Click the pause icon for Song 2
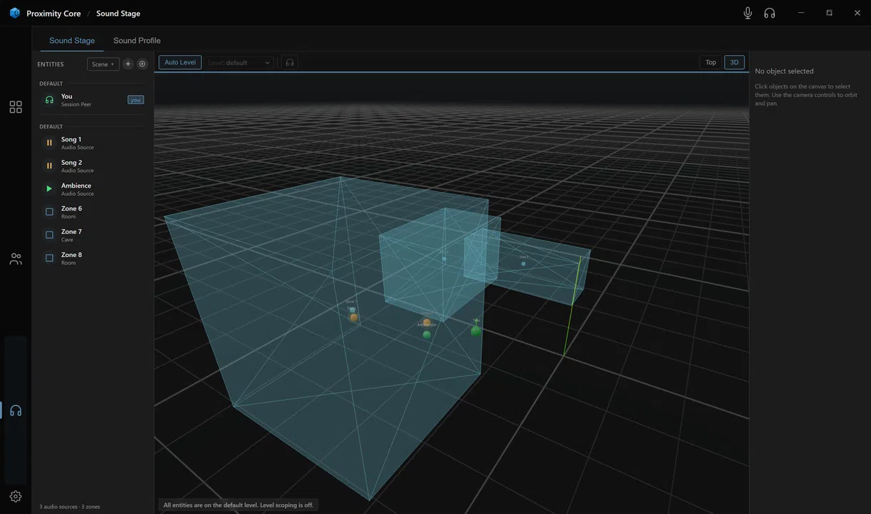The image size is (871, 514). click(x=49, y=166)
